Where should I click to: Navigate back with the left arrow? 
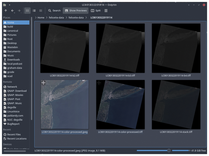coord(13,11)
